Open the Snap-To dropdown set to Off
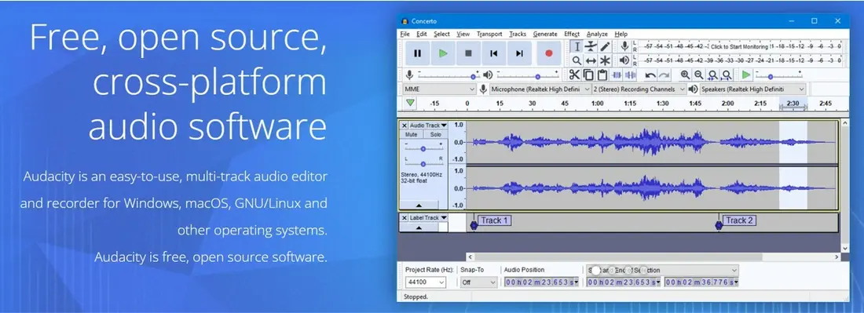 [x=478, y=282]
